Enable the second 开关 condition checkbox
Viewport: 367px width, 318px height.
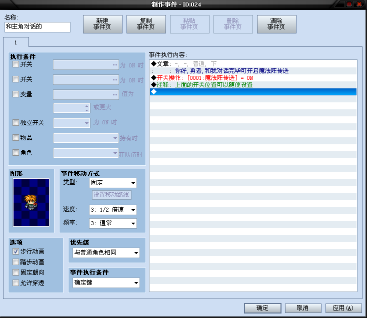click(x=15, y=79)
